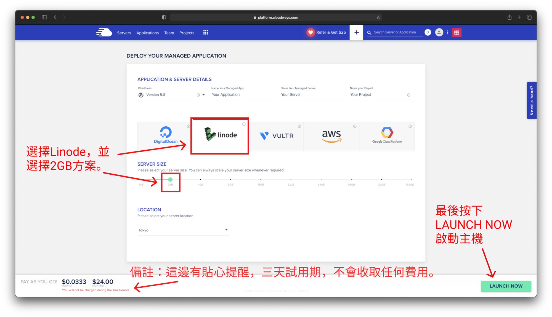Click the platform.cloudways.com address bar

(276, 17)
